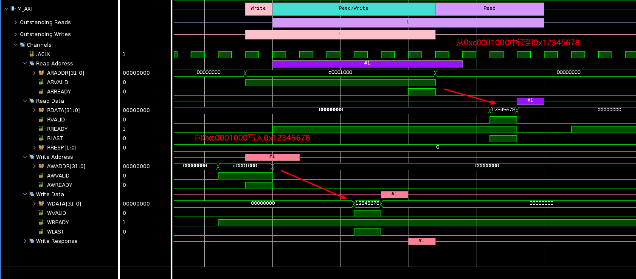Click the 12345678 value on RDATA waveform
Image resolution: width=636 pixels, height=279 pixels.
(x=503, y=110)
